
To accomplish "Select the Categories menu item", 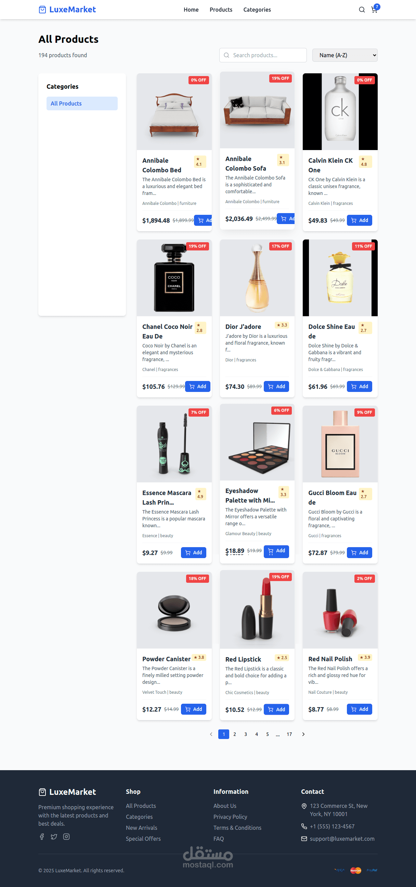I will pos(257,10).
